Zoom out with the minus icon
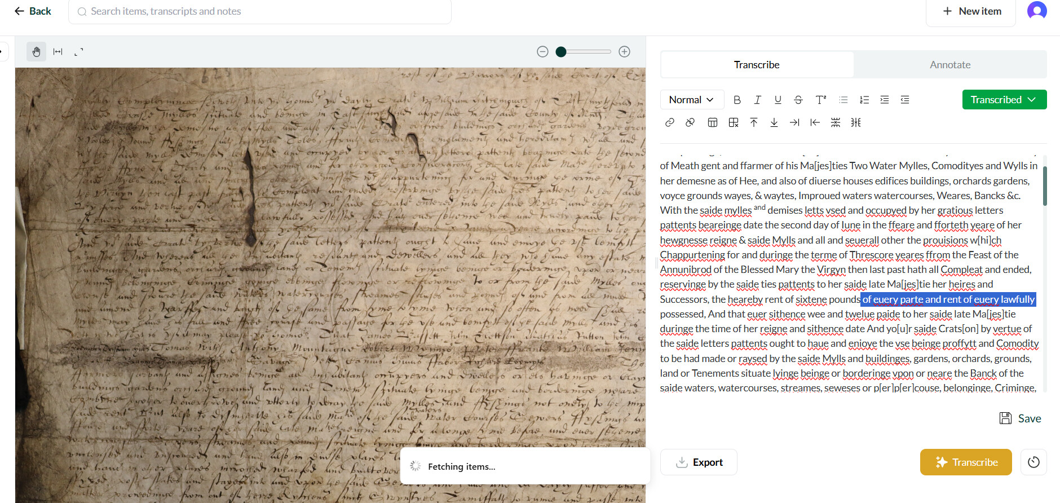 [x=542, y=52]
